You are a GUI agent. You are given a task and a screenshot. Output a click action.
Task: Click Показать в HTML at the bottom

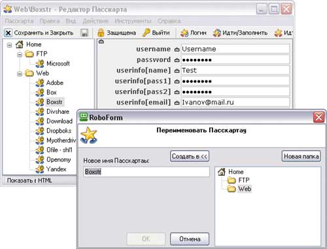[29, 180]
